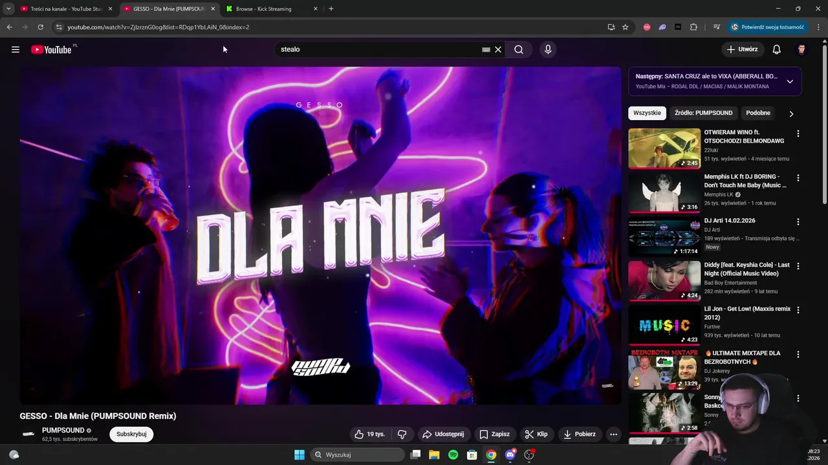The image size is (828, 465).
Task: Open a new browser tab
Action: coord(331,9)
